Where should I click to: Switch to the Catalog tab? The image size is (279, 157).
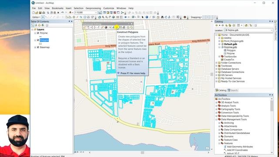click(x=221, y=90)
